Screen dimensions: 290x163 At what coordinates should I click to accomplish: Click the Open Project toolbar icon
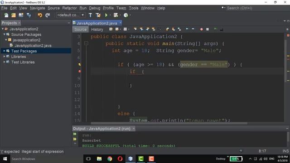click(21, 15)
